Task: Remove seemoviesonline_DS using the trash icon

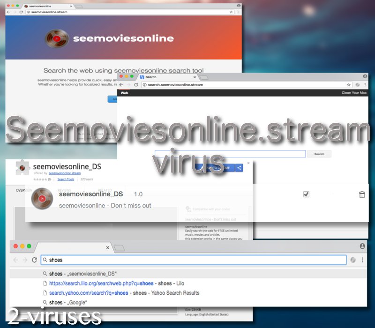Action: tap(361, 194)
